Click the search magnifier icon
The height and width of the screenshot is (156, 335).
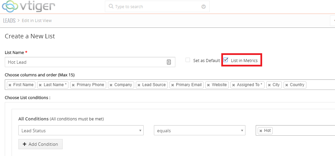pos(111,6)
